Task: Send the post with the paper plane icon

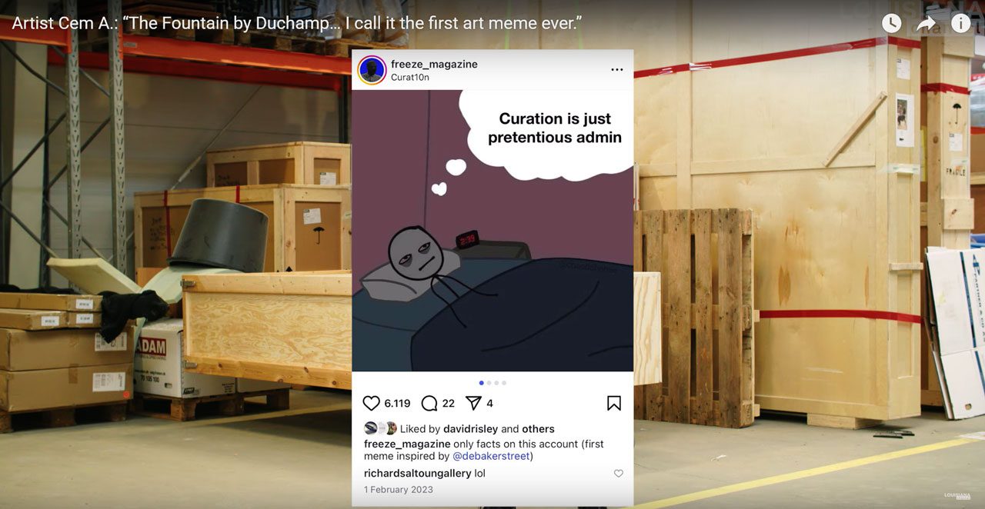Action: 473,403
